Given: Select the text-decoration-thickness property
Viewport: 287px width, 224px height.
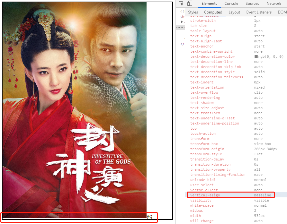Looking at the screenshot, I should point(217,77).
